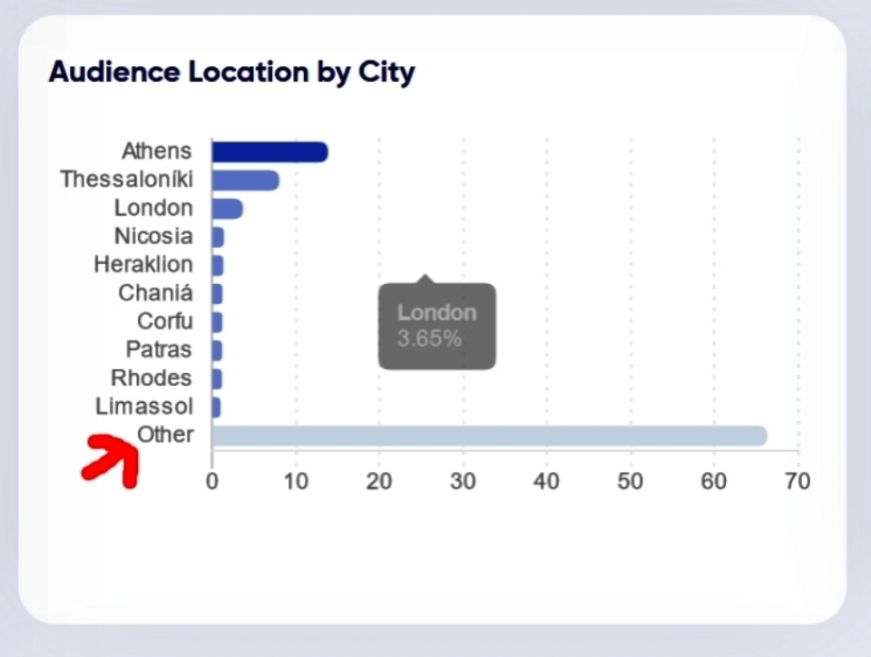Select the Nicosia bar
The image size is (871, 657).
click(x=218, y=237)
